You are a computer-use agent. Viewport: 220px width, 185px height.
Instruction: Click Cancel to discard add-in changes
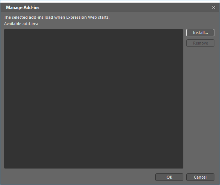click(200, 177)
